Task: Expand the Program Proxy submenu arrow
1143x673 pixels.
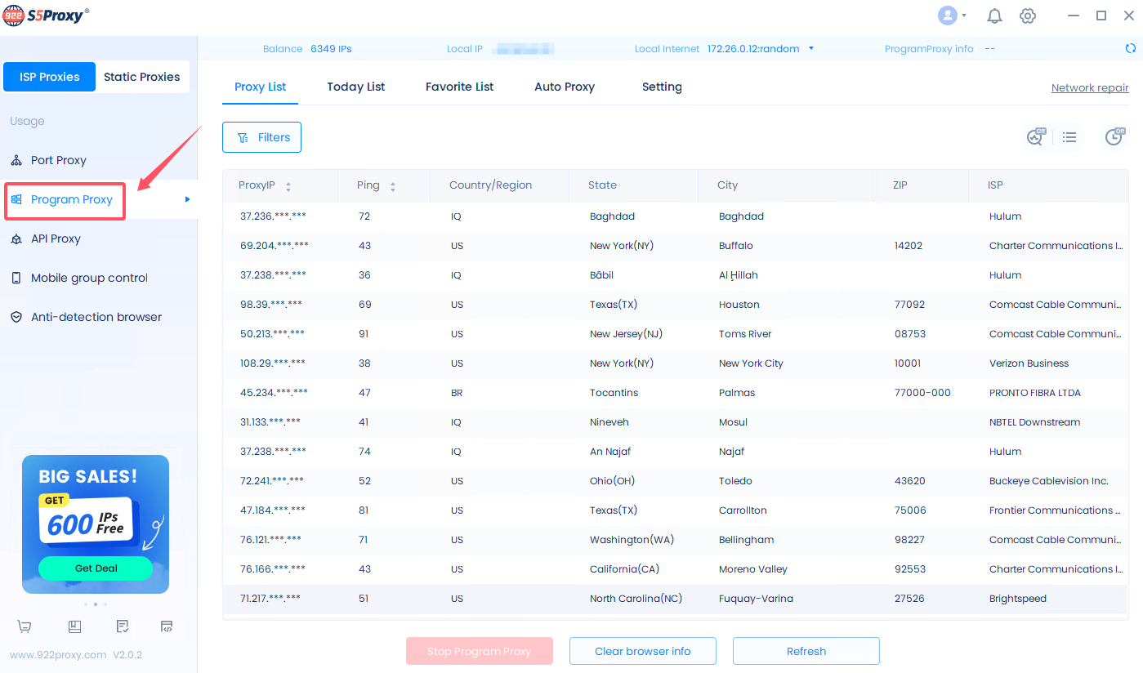Action: (x=187, y=199)
